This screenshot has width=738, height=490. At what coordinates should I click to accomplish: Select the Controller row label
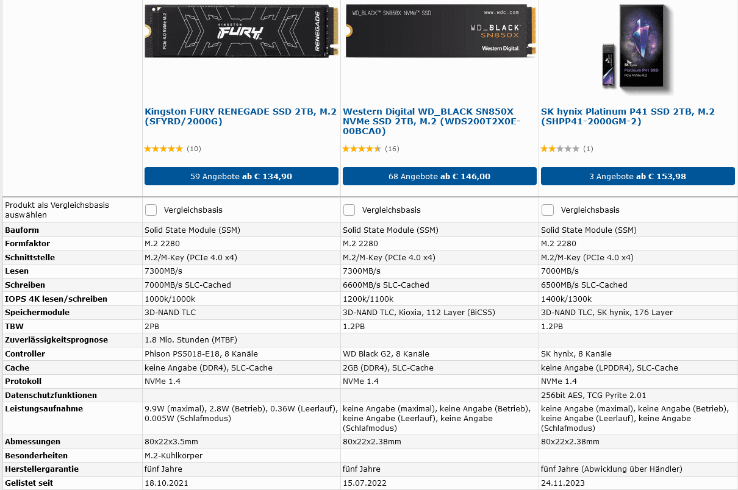click(25, 353)
